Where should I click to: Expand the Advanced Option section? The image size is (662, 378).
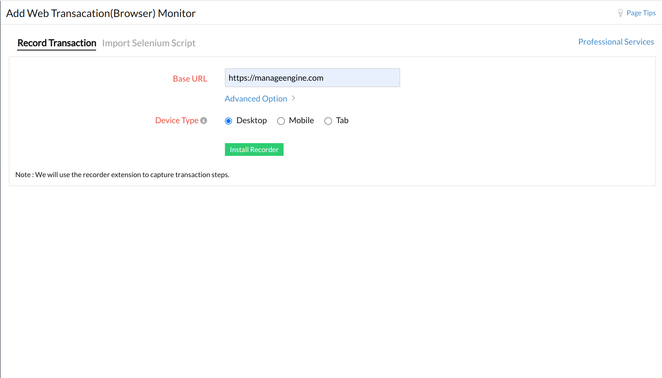pos(256,98)
